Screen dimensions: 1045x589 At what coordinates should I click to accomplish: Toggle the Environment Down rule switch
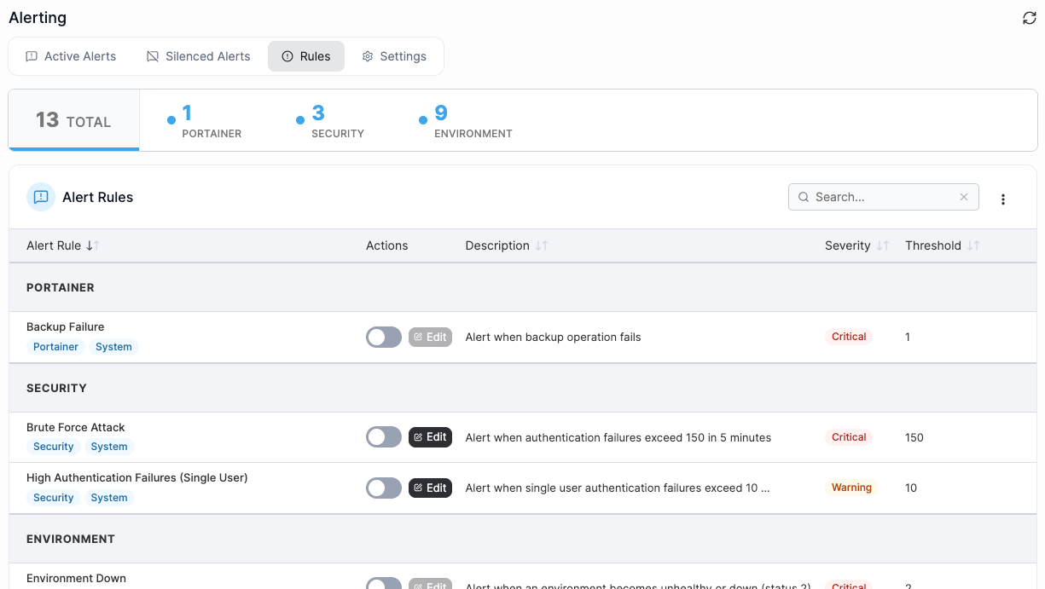click(384, 584)
